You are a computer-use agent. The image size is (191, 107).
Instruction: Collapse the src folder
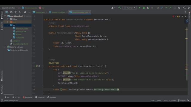pyautogui.click(x=8, y=25)
